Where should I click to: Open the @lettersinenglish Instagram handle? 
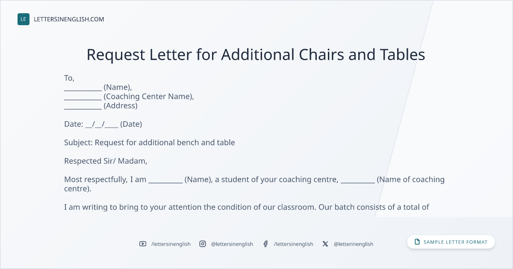[232, 244]
